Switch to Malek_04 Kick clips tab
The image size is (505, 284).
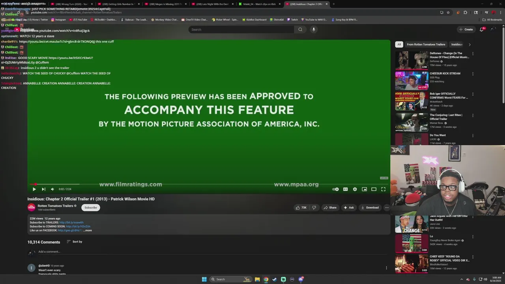pos(259,4)
